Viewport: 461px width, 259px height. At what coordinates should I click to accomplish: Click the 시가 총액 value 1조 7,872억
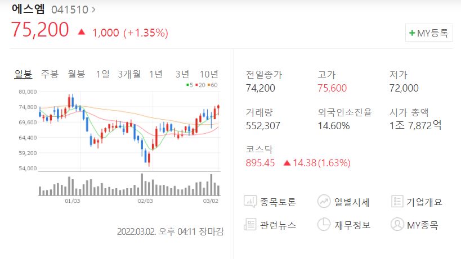(x=415, y=125)
